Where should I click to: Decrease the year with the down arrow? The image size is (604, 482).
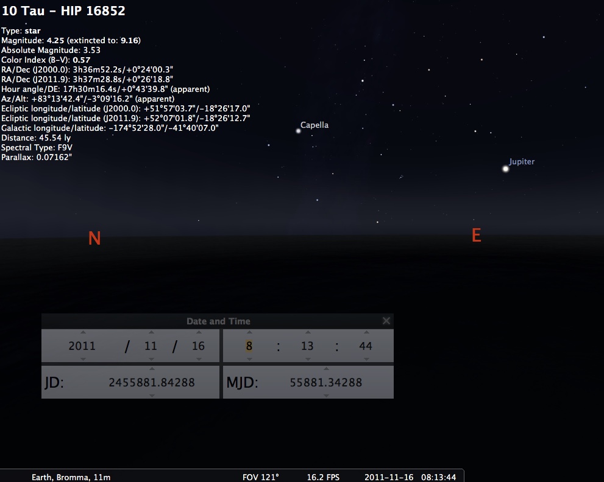click(x=83, y=359)
